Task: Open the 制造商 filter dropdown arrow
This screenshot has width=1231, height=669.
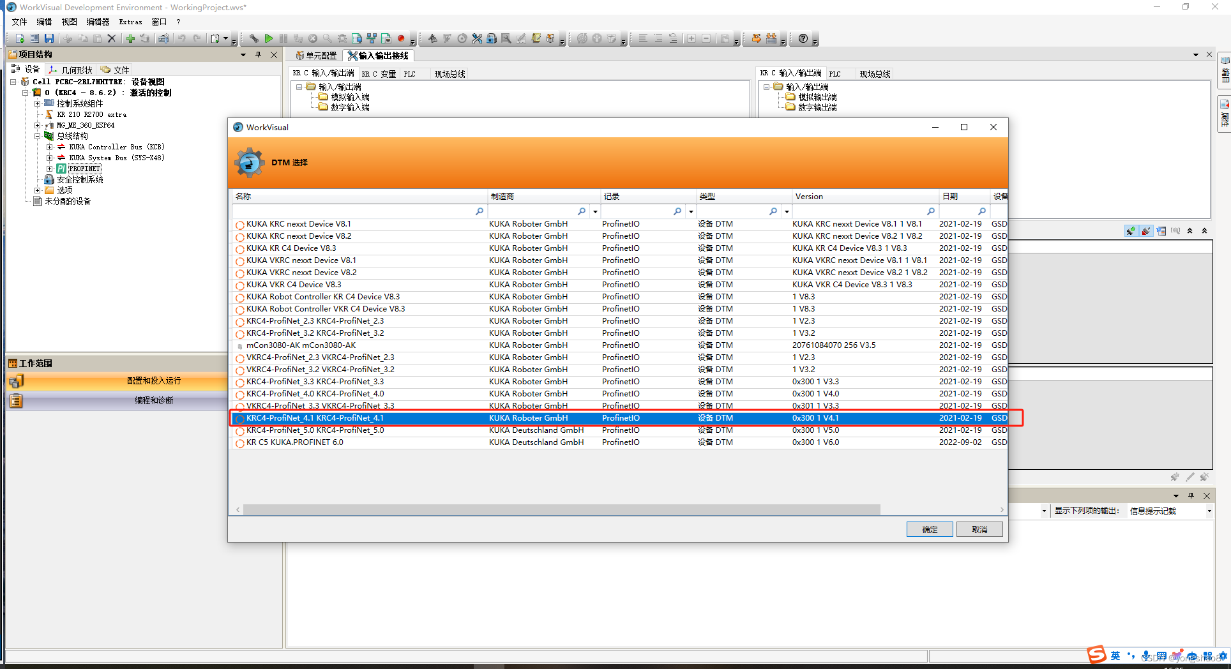Action: click(595, 211)
